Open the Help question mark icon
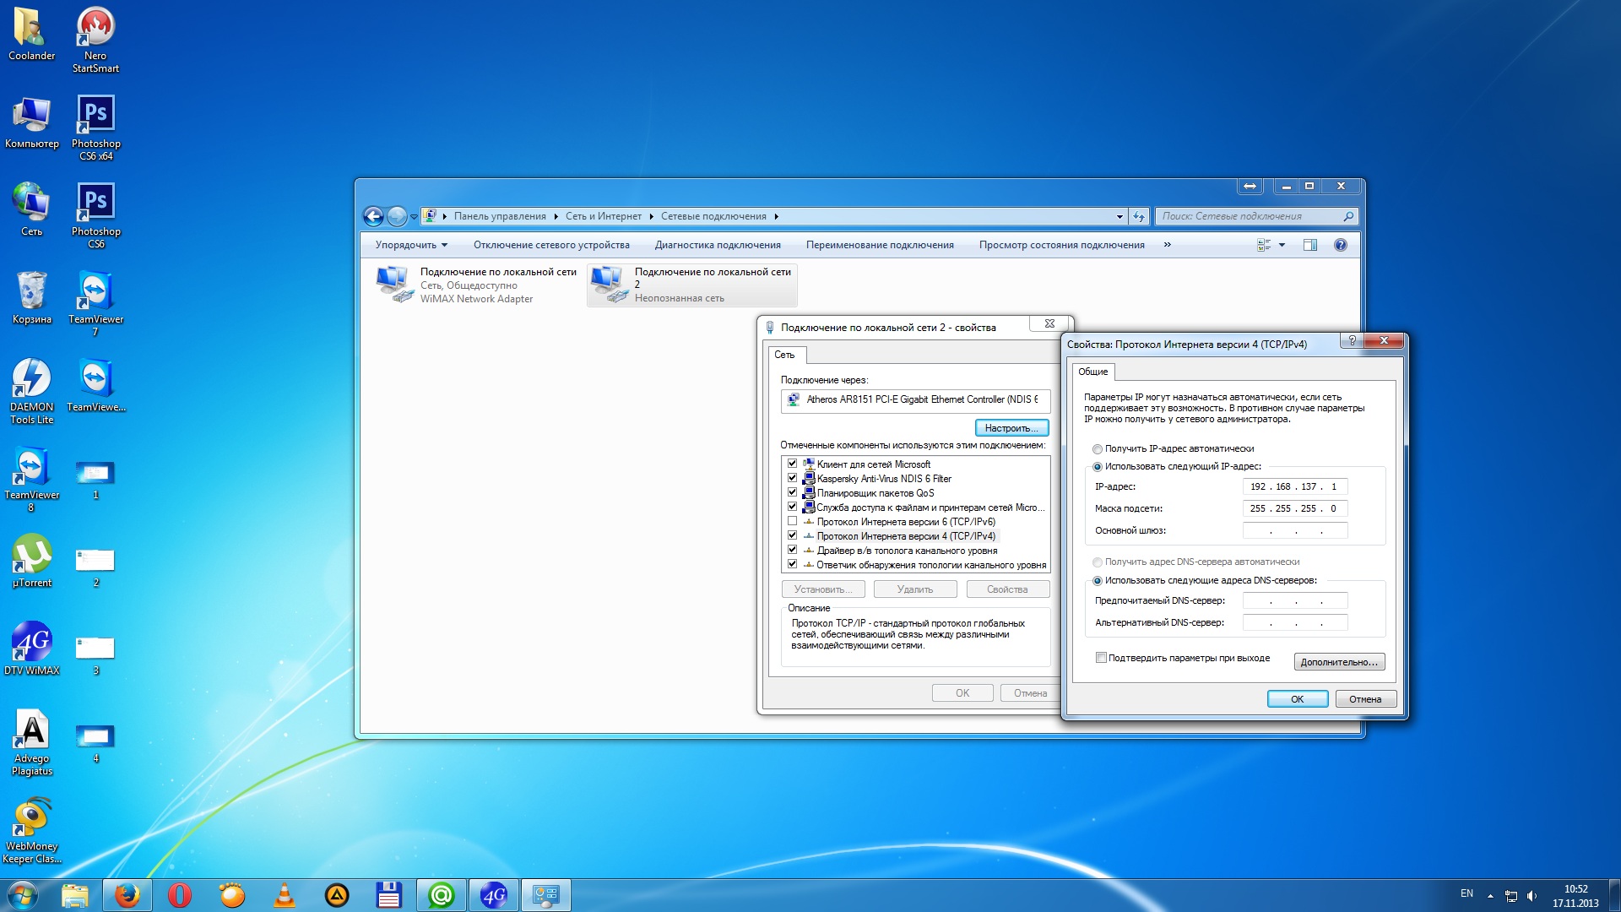 1340,245
